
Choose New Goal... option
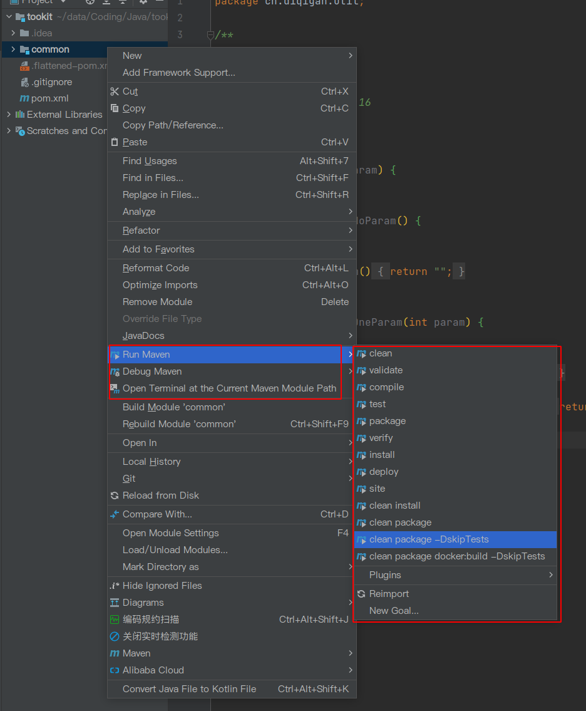[456, 611]
